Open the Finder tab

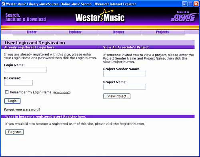[32, 32]
